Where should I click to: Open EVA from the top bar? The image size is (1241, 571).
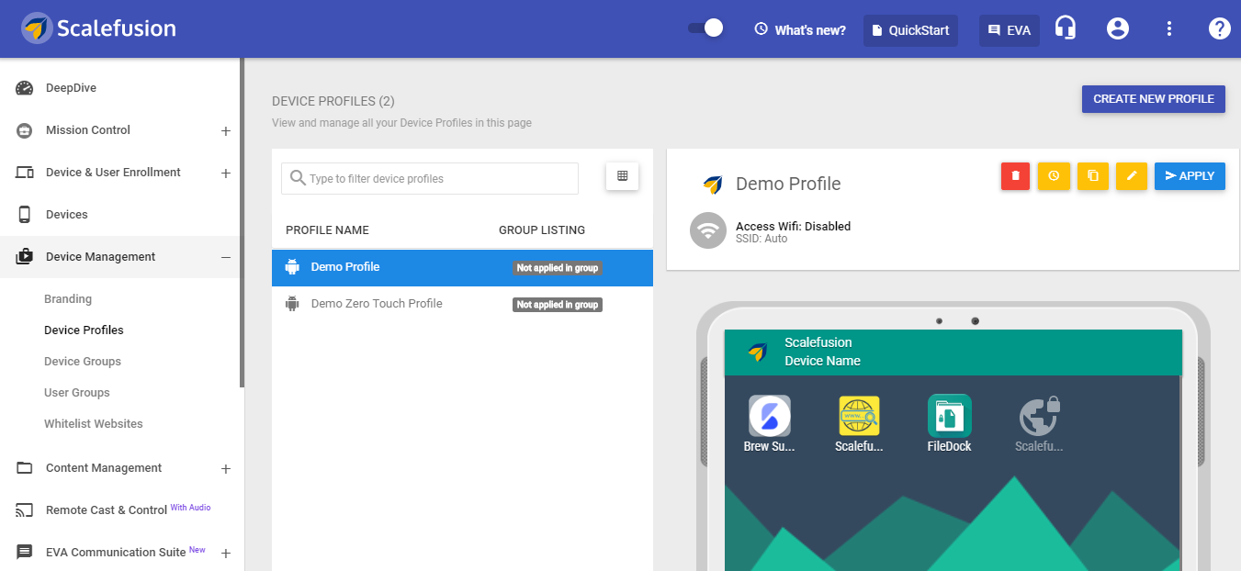1009,29
